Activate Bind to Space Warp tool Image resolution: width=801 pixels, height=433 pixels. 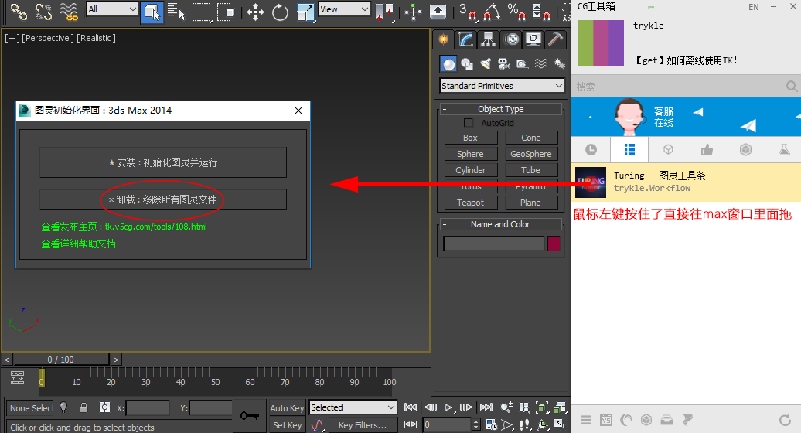pos(68,12)
